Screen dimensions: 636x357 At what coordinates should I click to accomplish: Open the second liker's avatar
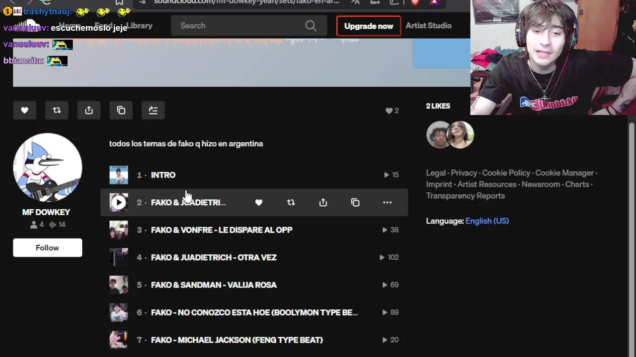(461, 135)
